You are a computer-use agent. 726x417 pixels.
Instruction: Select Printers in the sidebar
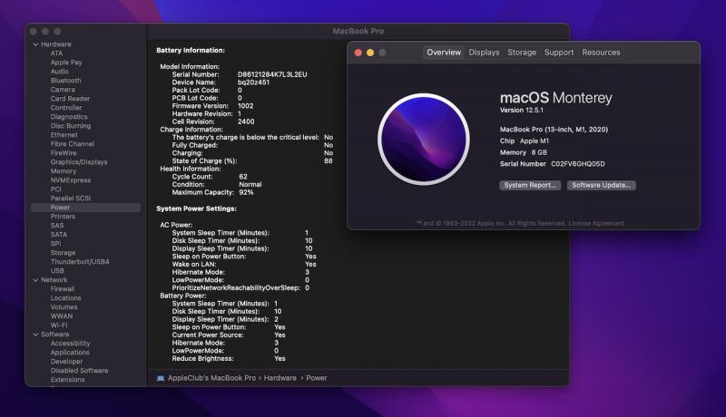tap(63, 217)
